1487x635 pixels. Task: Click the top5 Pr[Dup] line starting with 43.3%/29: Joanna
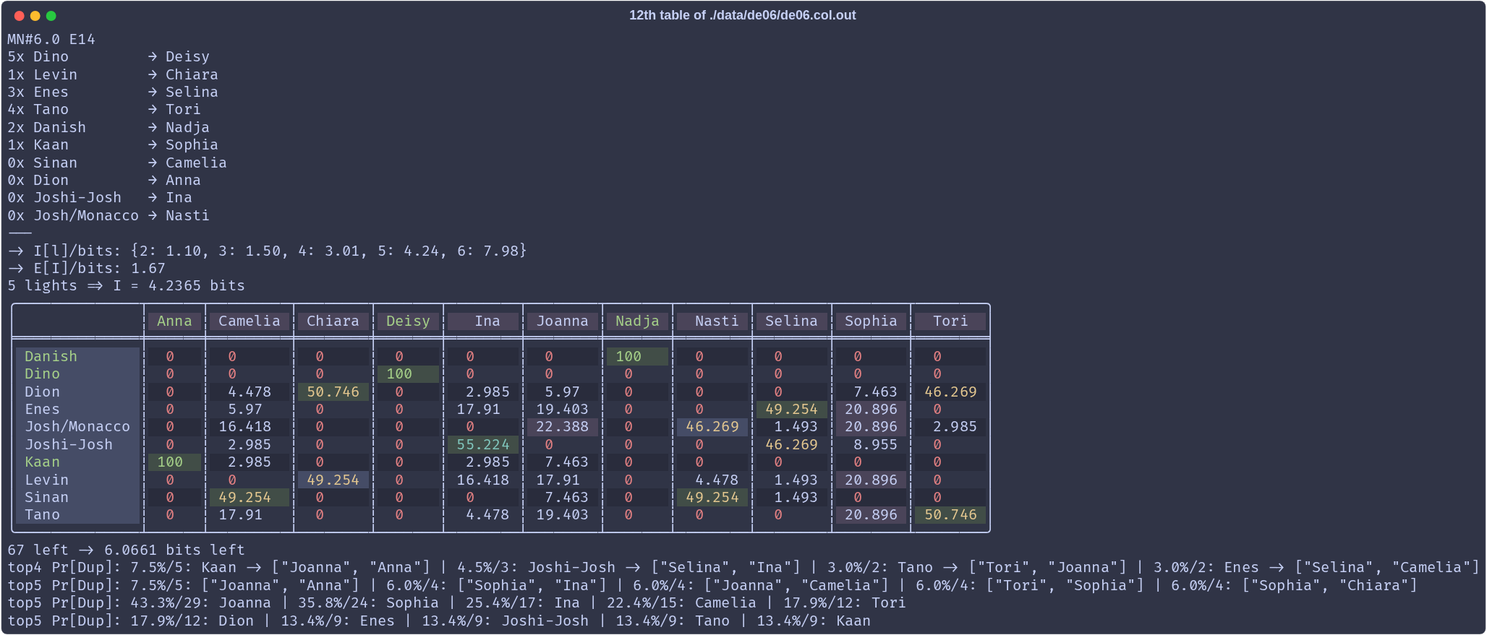pyautogui.click(x=456, y=603)
